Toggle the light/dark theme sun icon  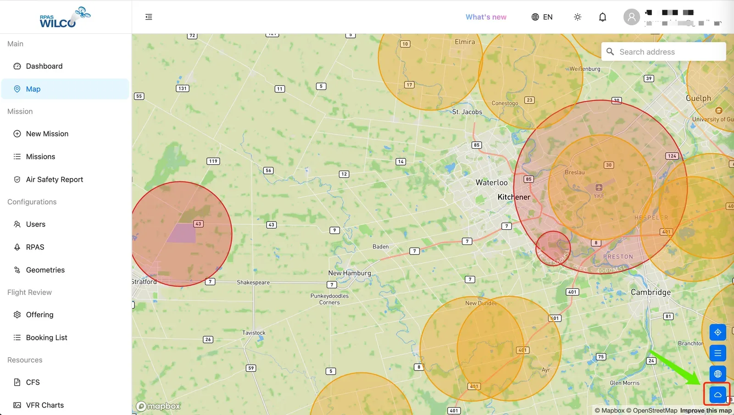578,17
